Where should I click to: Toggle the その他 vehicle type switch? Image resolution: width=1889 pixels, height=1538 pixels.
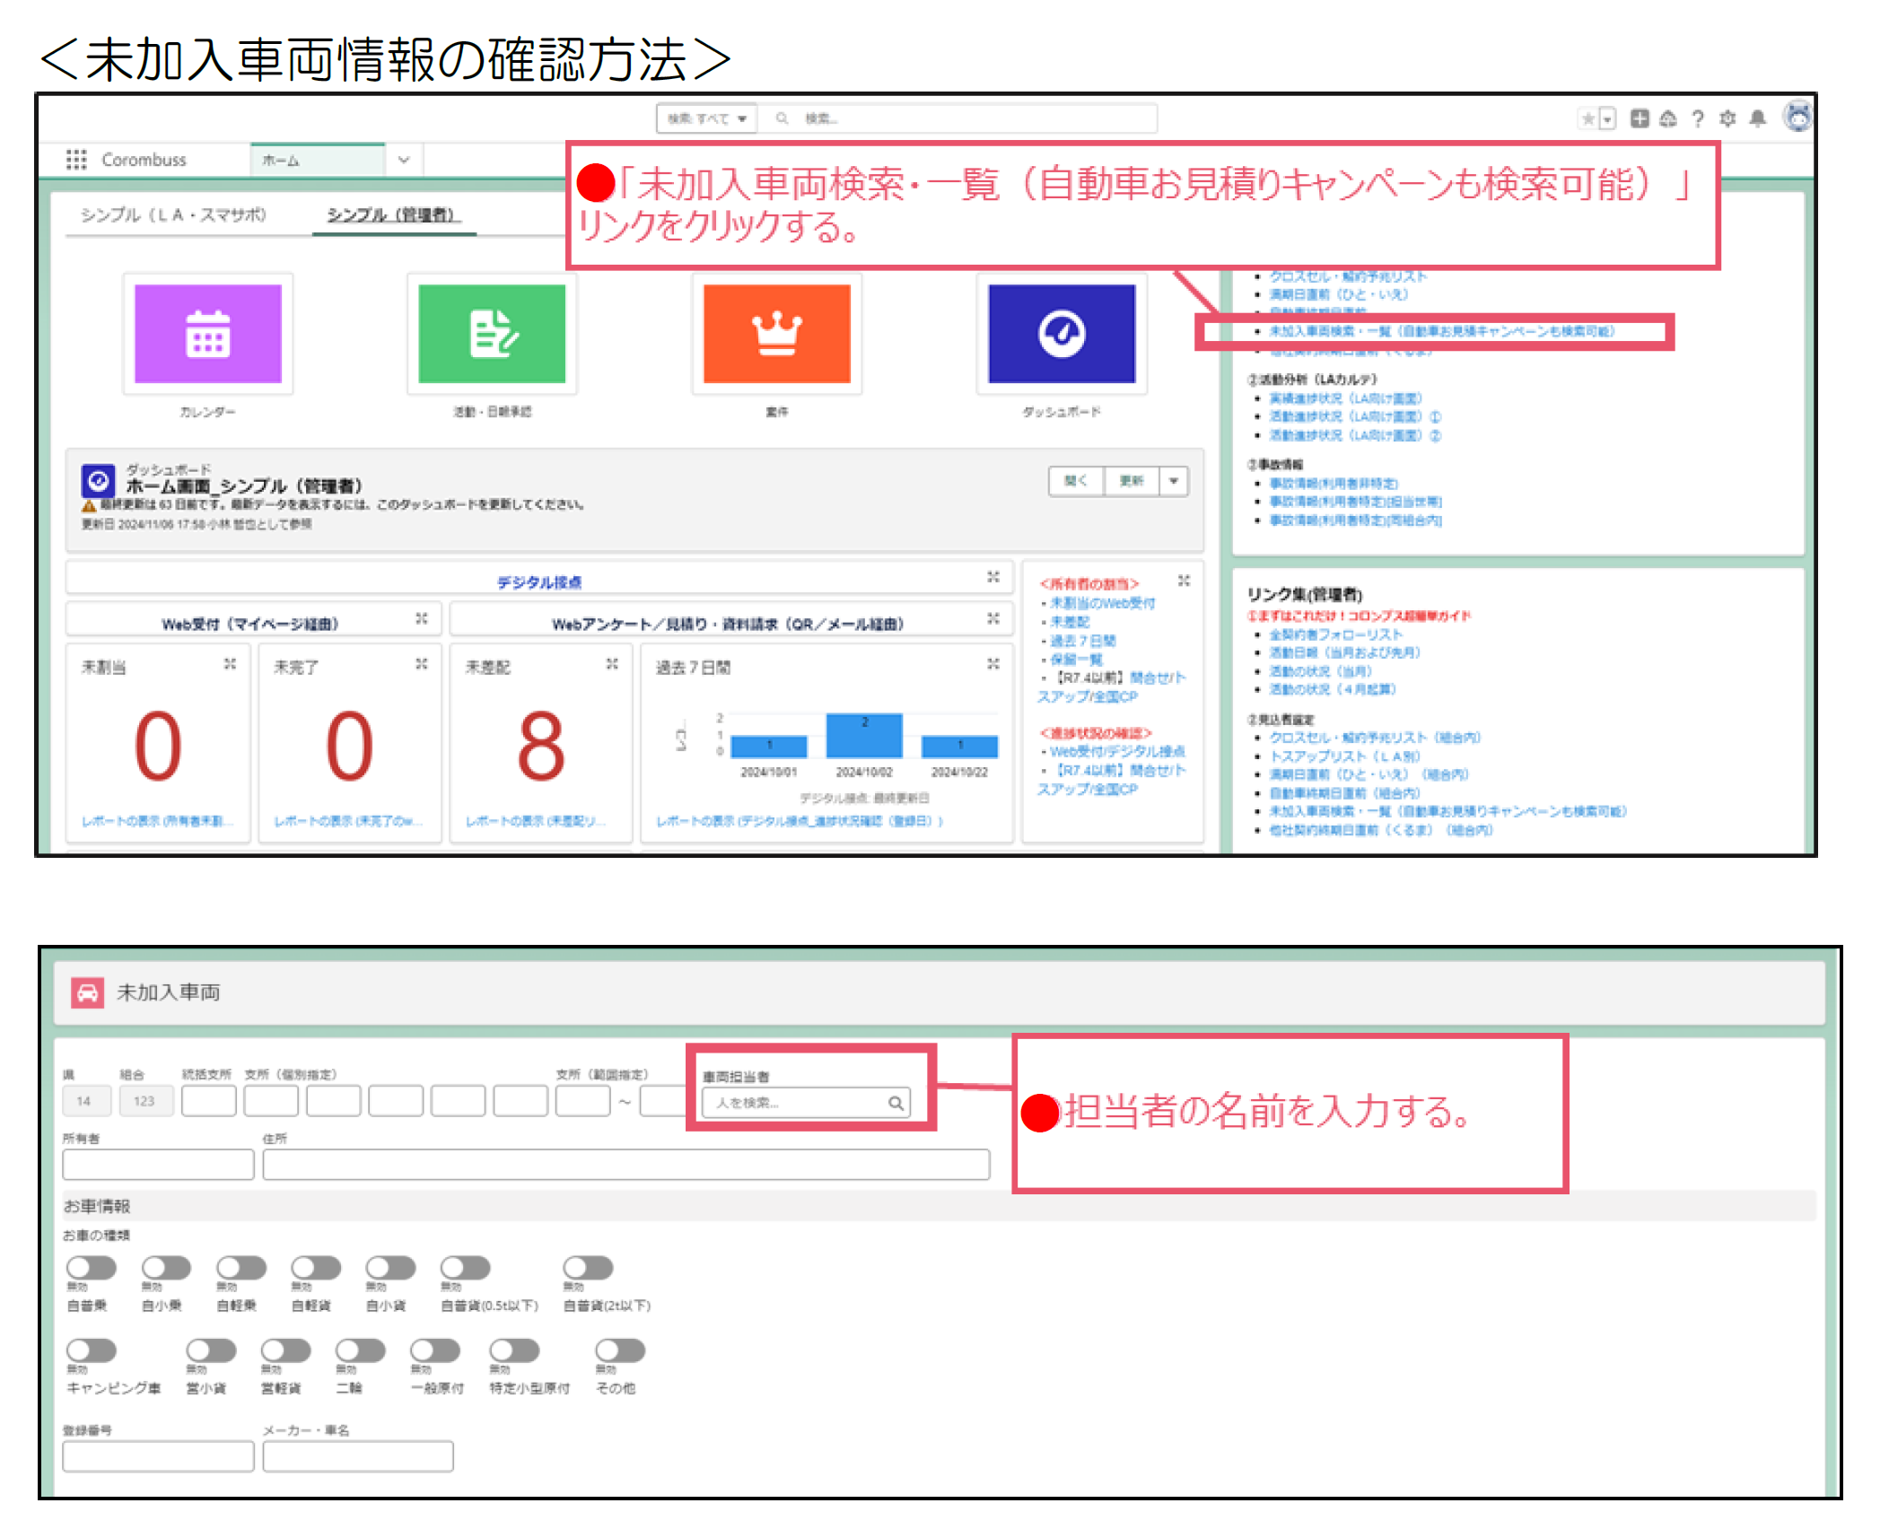coord(620,1350)
